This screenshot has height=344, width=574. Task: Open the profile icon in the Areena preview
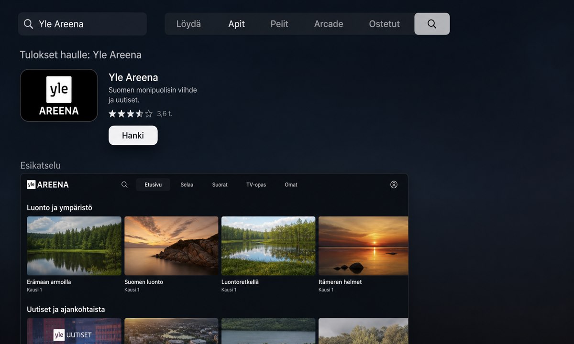coord(394,184)
